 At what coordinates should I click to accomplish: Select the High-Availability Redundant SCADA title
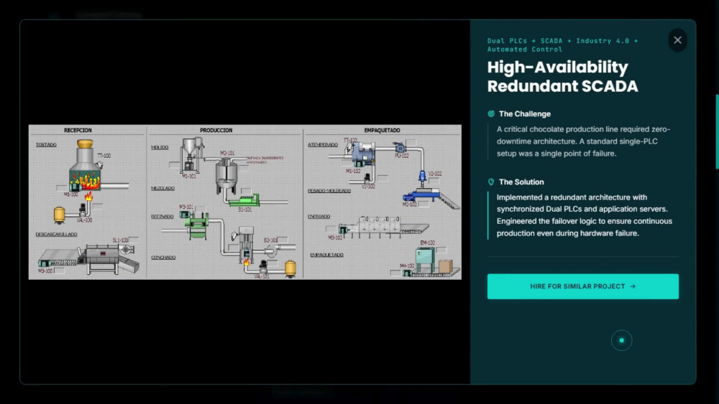(x=562, y=76)
